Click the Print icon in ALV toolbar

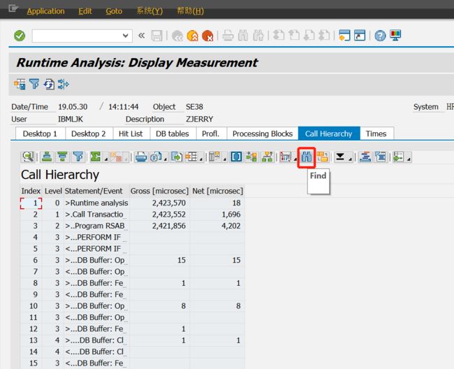141,157
